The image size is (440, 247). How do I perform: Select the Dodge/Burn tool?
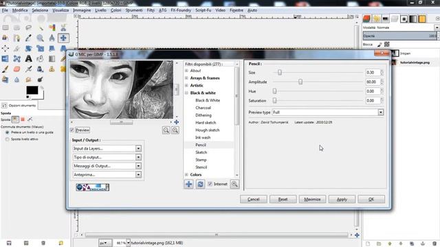[41, 80]
